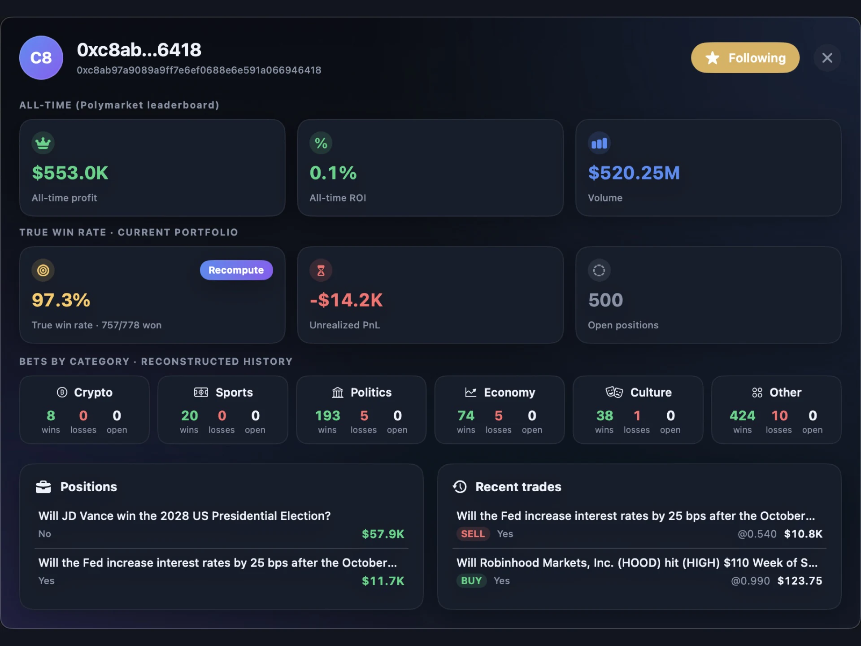The image size is (861, 646).
Task: Open the Culture category card
Action: pyautogui.click(x=638, y=410)
